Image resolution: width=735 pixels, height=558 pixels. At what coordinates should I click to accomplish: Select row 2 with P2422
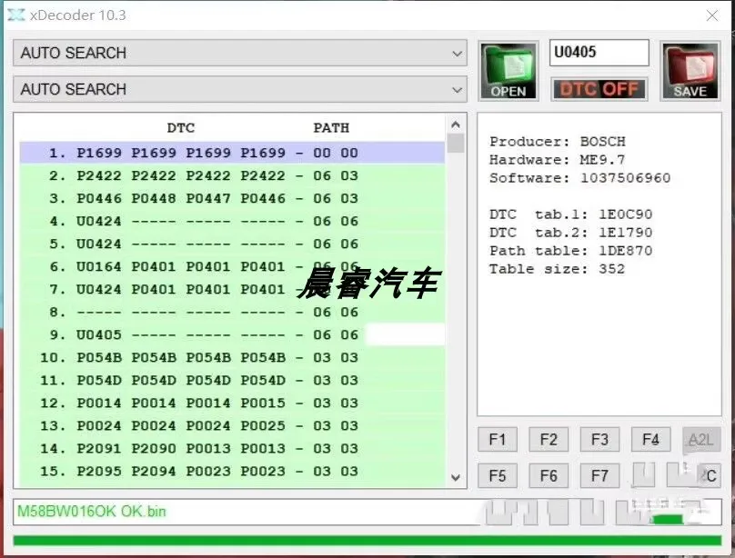point(232,175)
